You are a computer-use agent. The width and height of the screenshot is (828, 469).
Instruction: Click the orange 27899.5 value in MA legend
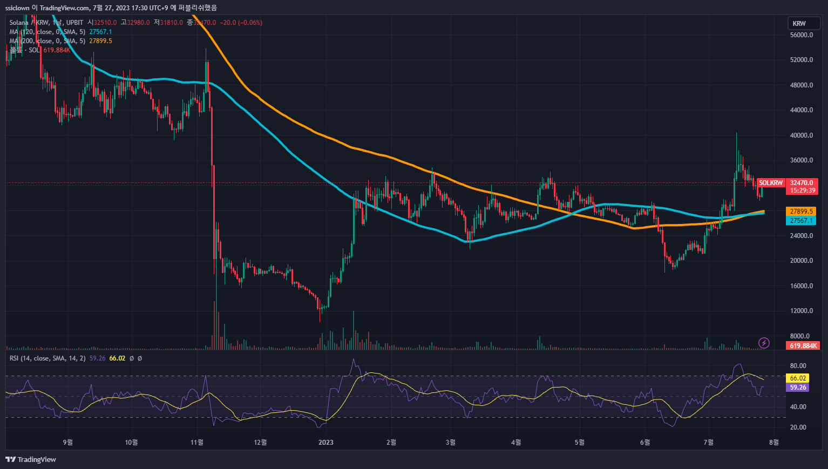[x=100, y=41]
